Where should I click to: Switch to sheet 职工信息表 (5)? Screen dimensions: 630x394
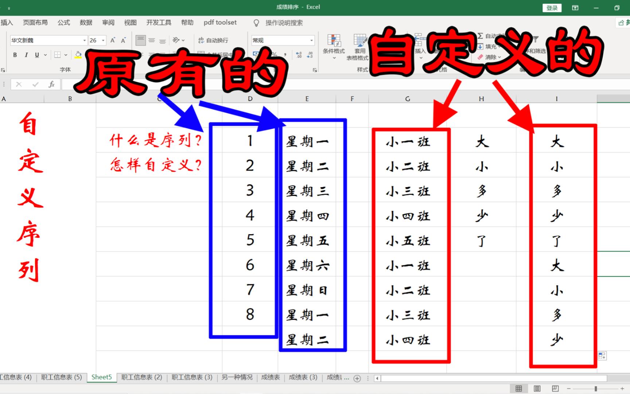(x=61, y=377)
